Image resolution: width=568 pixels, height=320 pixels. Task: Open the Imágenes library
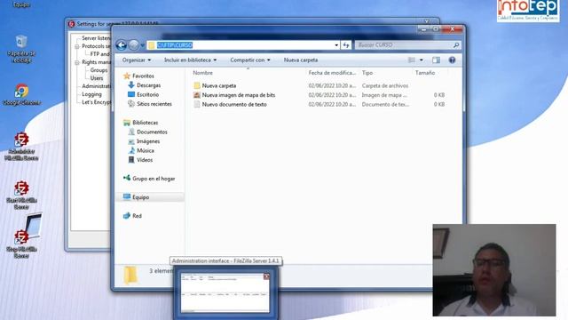pyautogui.click(x=148, y=141)
